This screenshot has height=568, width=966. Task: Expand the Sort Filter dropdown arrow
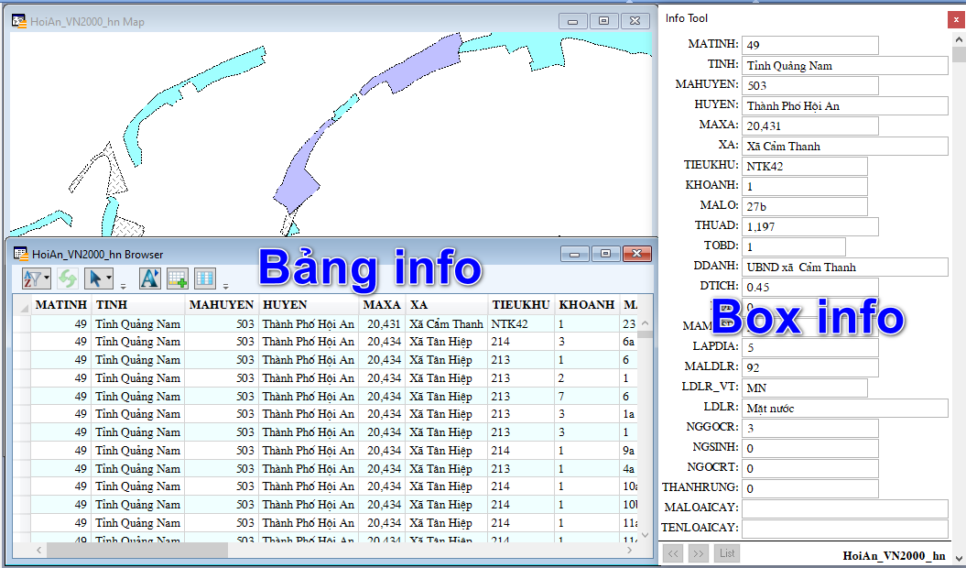[x=46, y=279]
